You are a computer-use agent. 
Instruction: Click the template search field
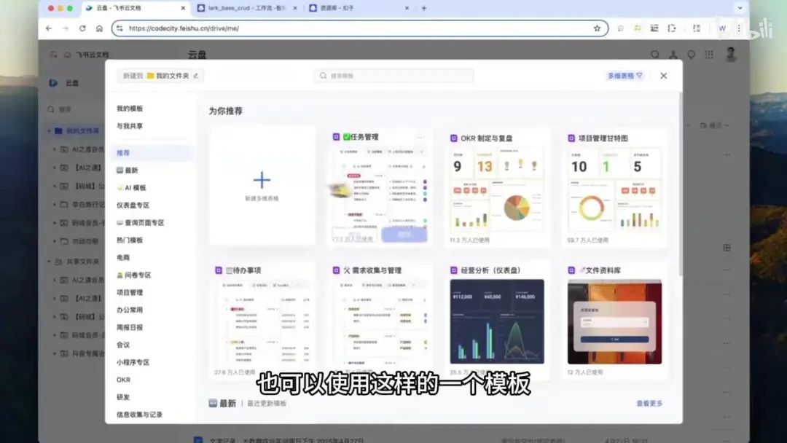394,76
